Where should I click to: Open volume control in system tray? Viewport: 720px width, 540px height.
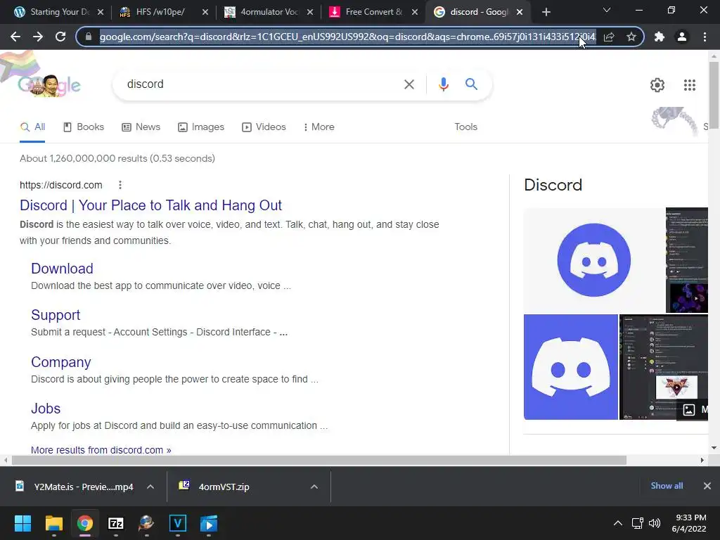coord(655,523)
